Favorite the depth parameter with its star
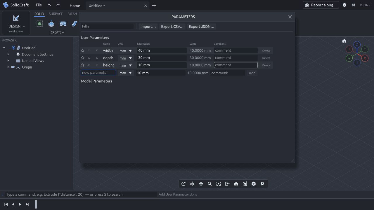374x210 pixels. point(83,58)
